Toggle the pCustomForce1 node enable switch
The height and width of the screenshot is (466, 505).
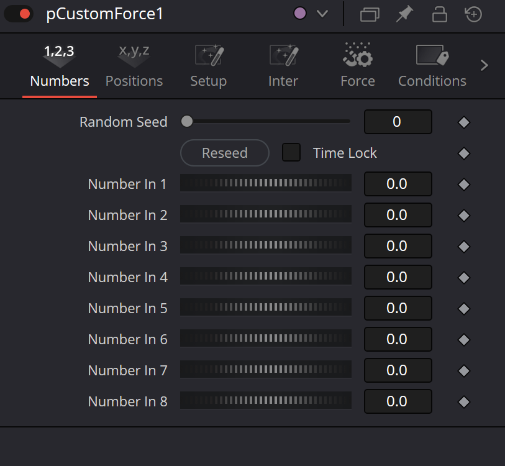point(19,14)
